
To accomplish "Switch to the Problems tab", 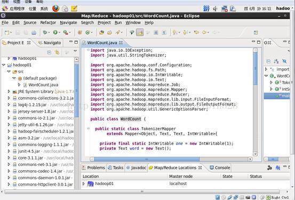I will [93, 167].
